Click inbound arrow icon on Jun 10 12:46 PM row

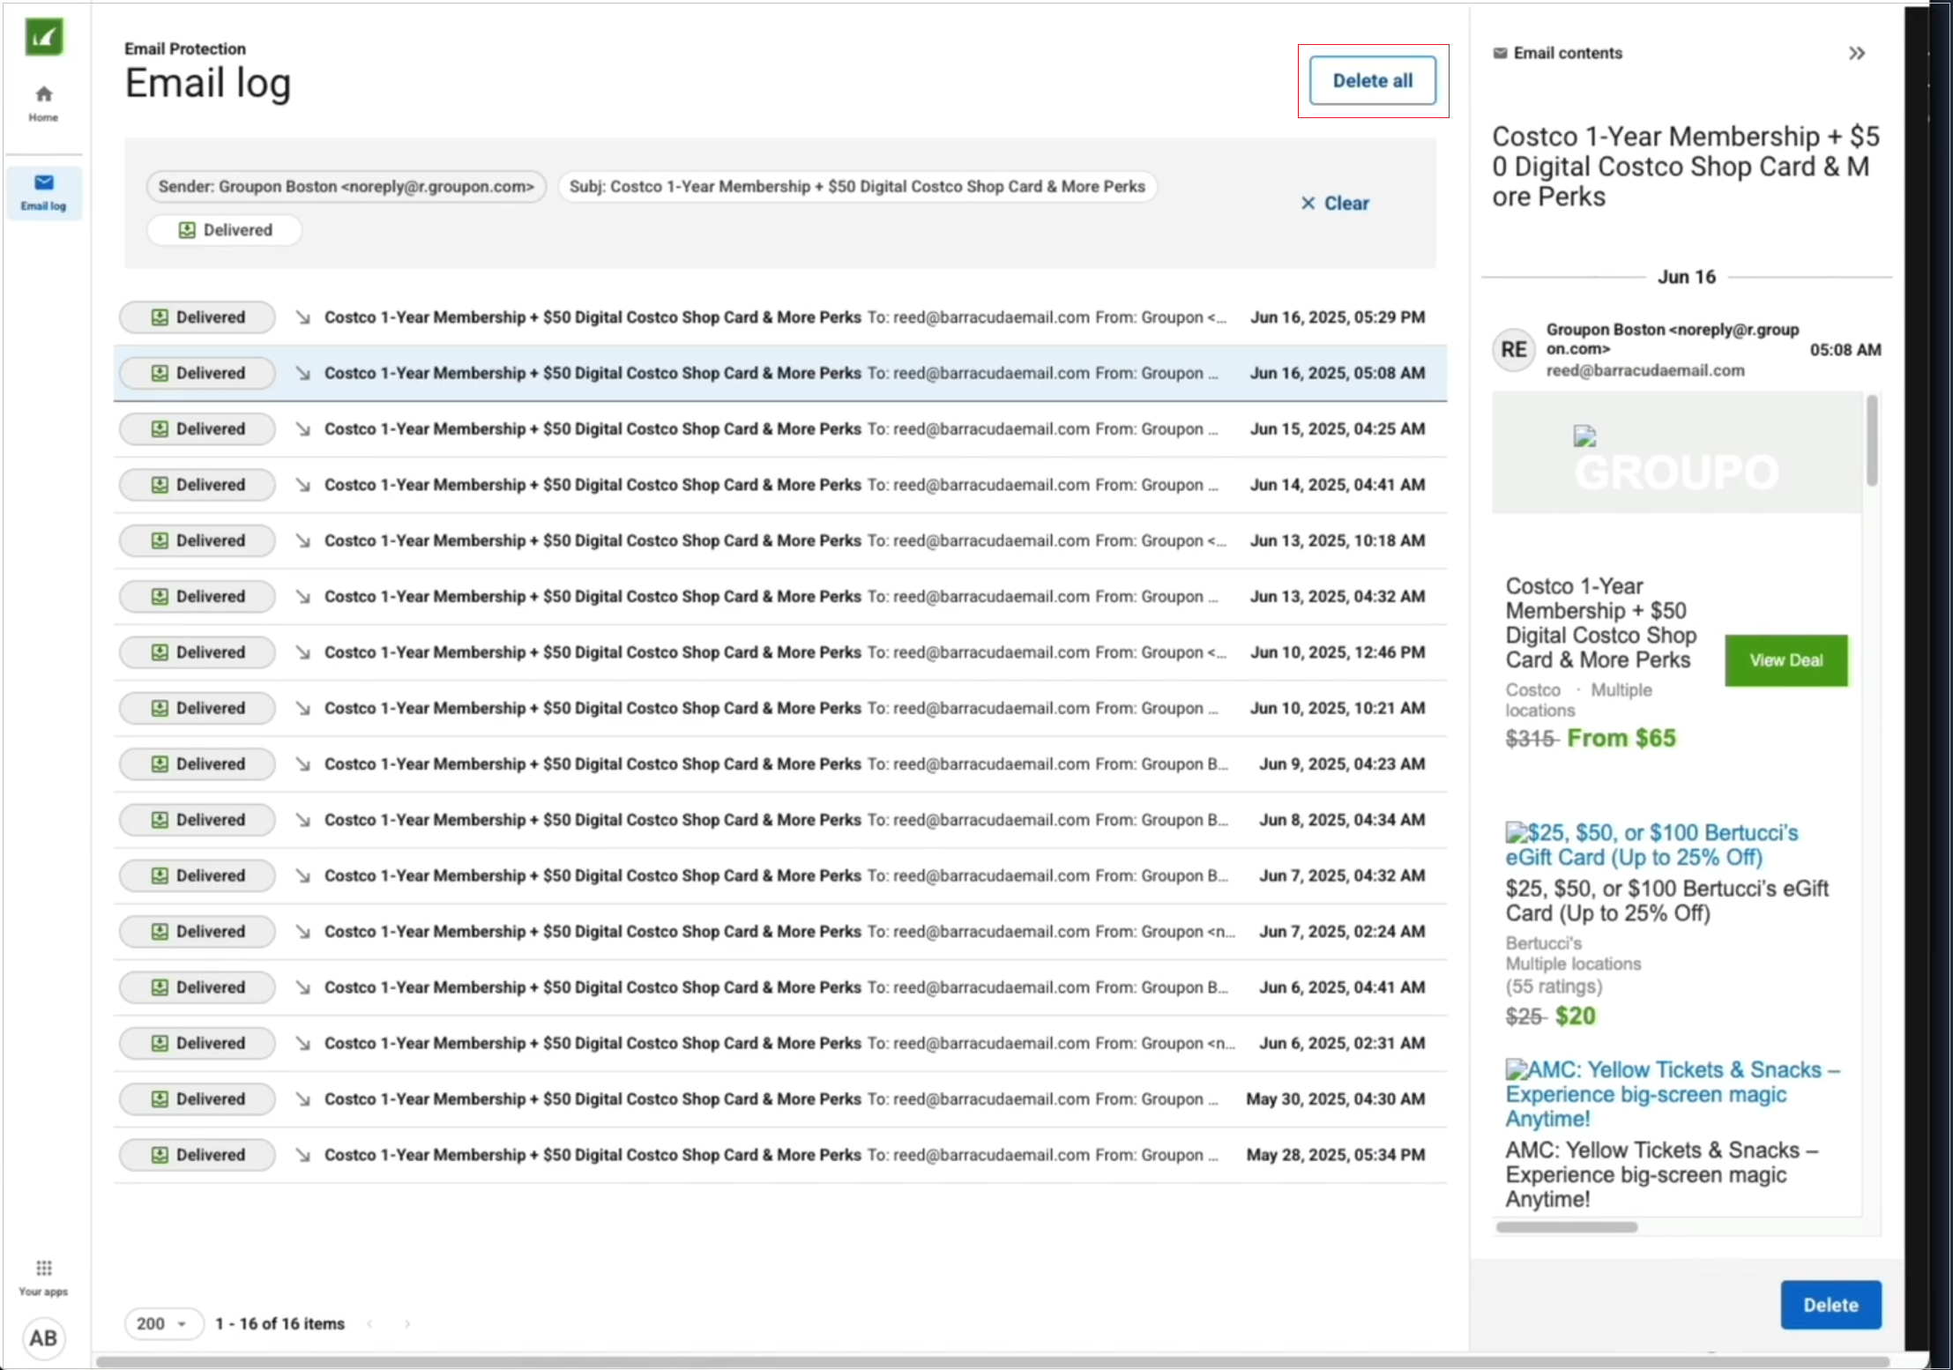[x=302, y=652]
